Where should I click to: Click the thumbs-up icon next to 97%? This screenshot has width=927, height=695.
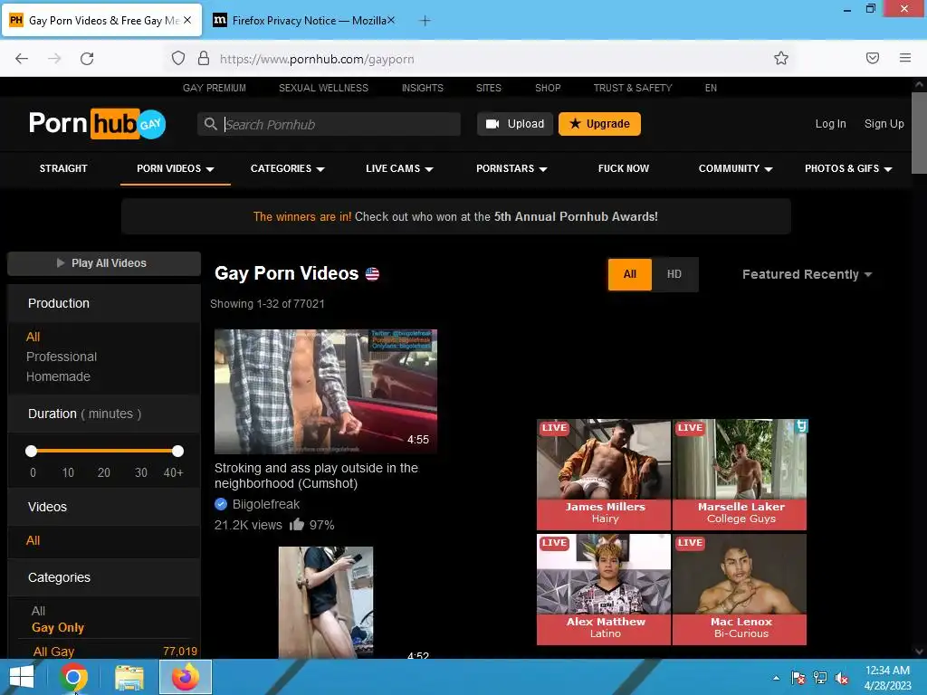coord(297,524)
